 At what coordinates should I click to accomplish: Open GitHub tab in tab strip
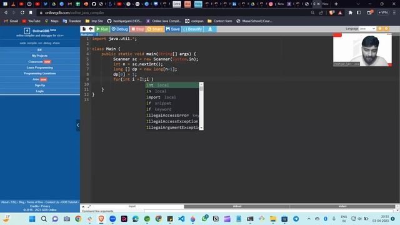pos(94,4)
